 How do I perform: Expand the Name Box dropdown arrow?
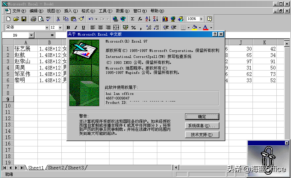click(x=32, y=35)
